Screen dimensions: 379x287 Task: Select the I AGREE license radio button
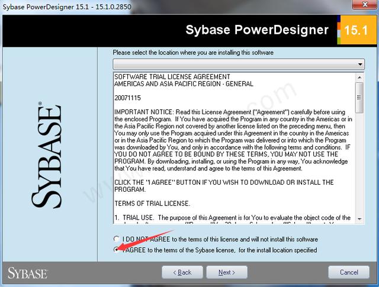click(x=116, y=250)
